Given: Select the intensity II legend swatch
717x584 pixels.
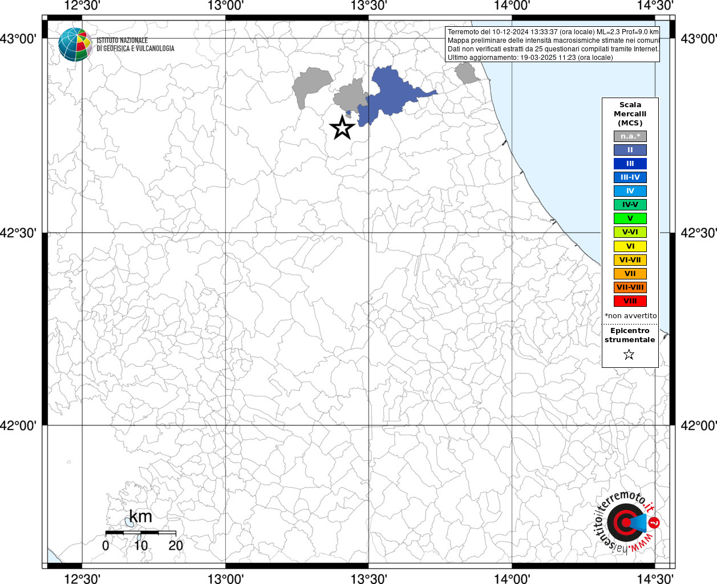Looking at the screenshot, I should [x=630, y=150].
